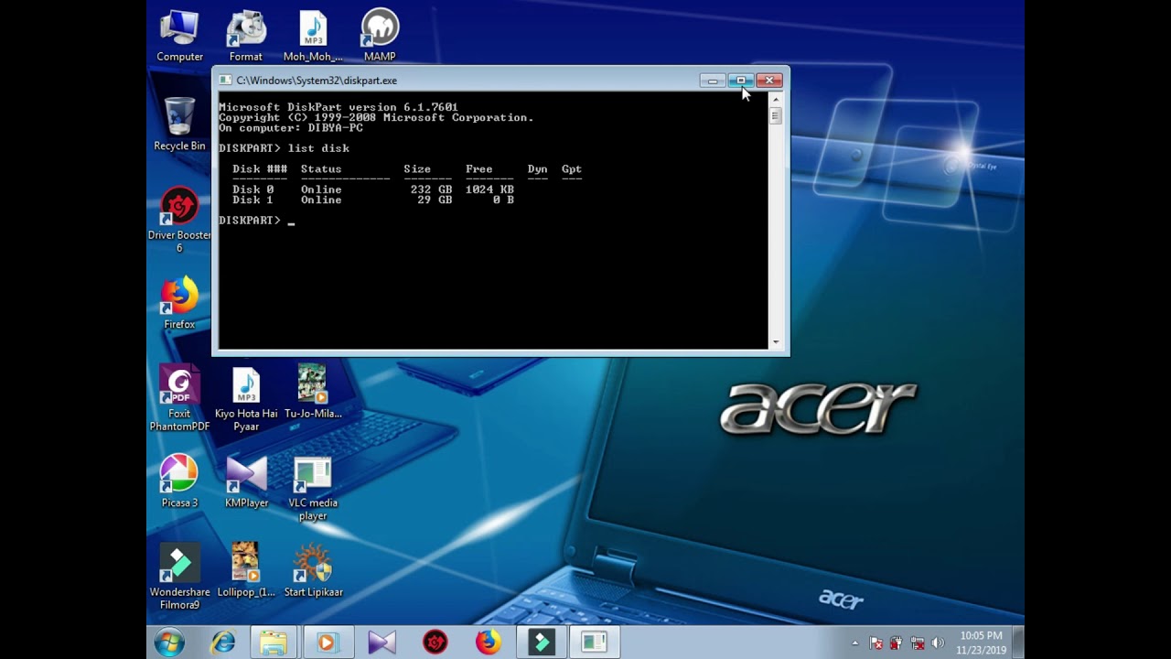Click 'Microsoft DiskPart version 6.1.7601' line
Image resolution: width=1171 pixels, height=659 pixels.
338,107
